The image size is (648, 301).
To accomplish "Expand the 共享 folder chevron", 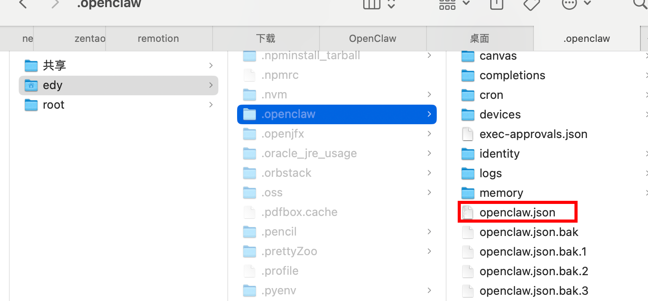I will pos(210,65).
